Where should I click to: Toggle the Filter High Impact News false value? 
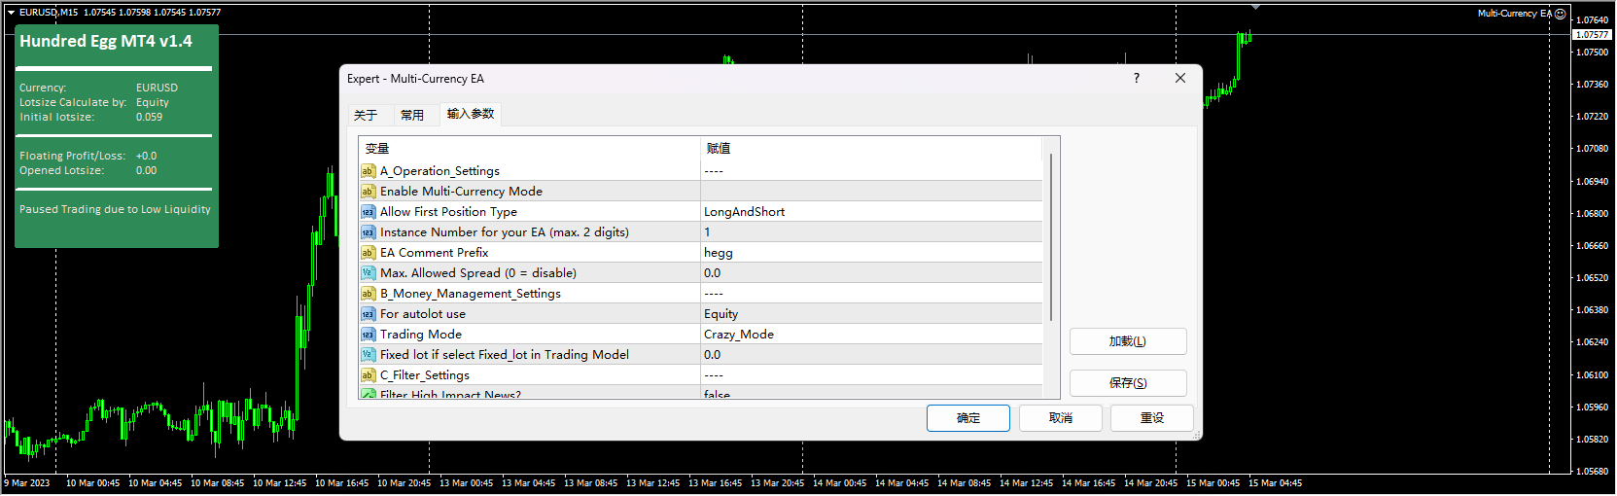tap(717, 394)
